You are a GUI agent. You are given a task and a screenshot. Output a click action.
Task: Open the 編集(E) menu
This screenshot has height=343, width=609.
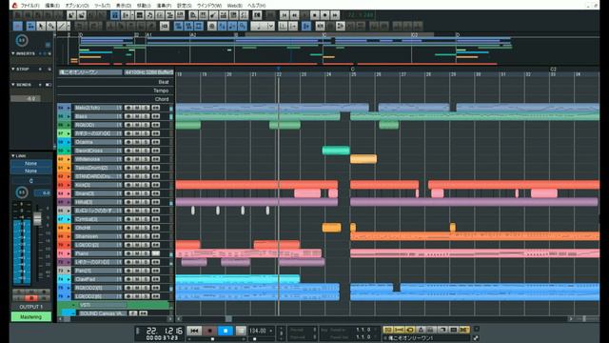click(52, 6)
